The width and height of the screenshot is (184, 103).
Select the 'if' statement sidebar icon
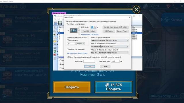click(x=55, y=45)
